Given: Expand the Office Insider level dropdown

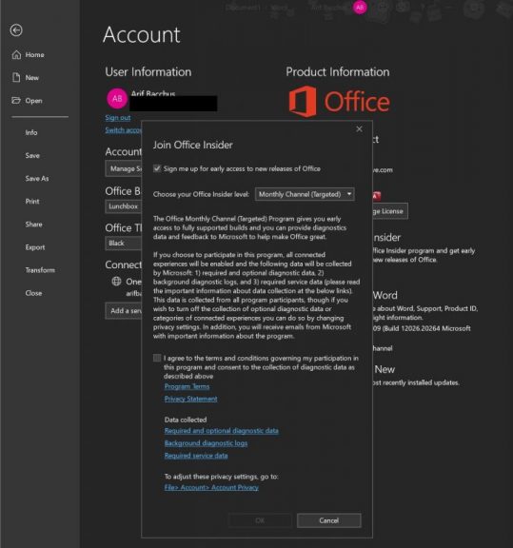Looking at the screenshot, I should pyautogui.click(x=305, y=194).
